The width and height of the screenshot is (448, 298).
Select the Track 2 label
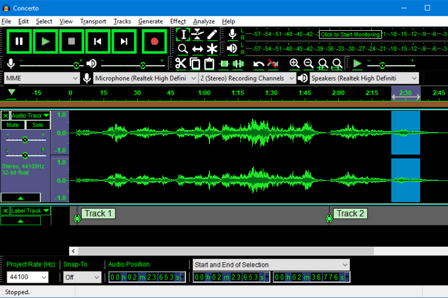[350, 214]
